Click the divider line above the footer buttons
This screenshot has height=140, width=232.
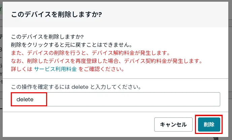115,112
